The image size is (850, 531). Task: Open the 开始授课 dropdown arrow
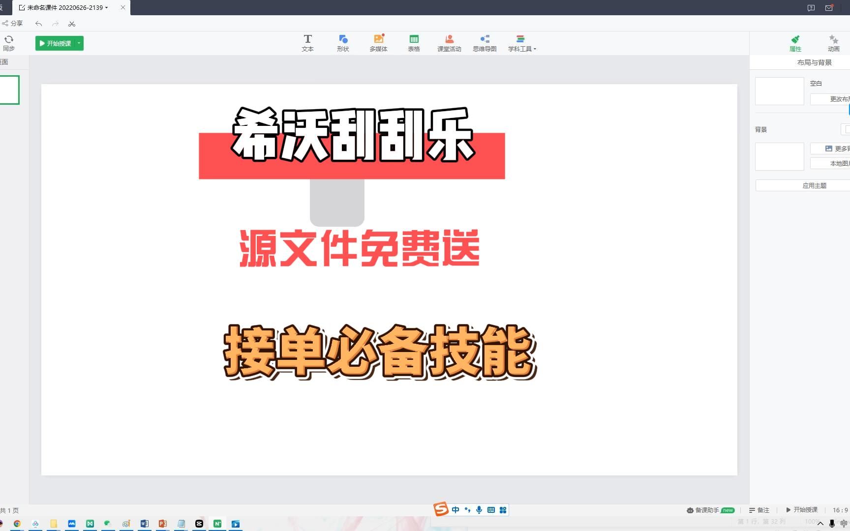pyautogui.click(x=78, y=43)
